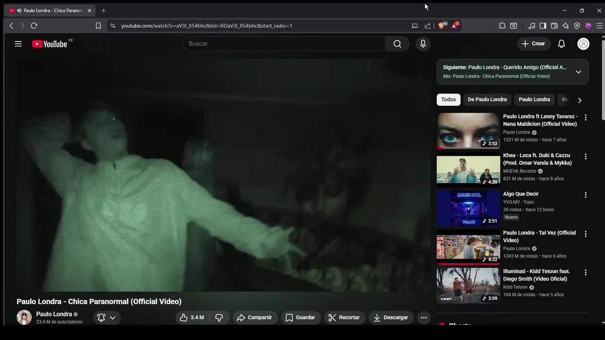605x340 pixels.
Task: Open Khea - Loca video title
Action: click(537, 159)
